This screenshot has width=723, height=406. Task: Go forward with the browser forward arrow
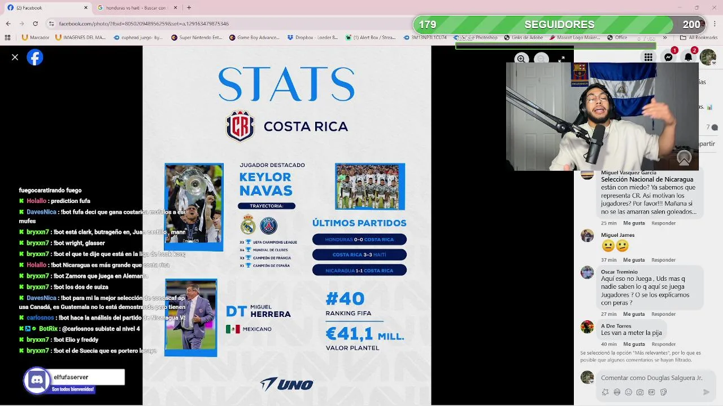point(21,24)
